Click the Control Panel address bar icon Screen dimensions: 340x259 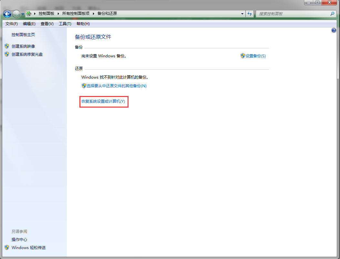click(x=29, y=14)
